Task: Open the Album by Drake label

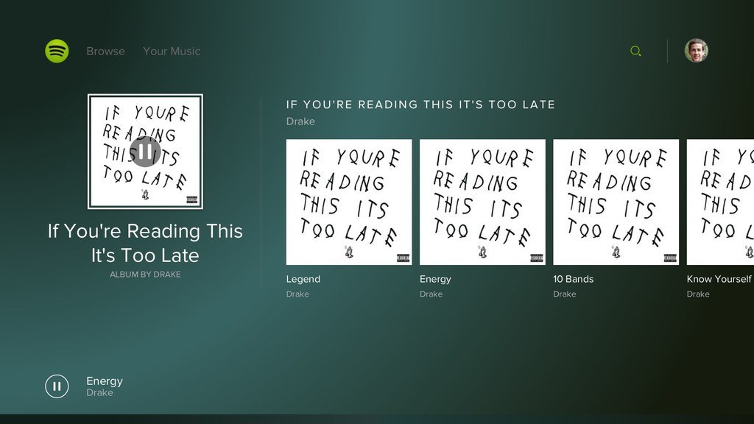Action: click(145, 275)
